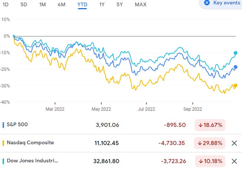The width and height of the screenshot is (242, 169).
Task: Click the S&P 500 blue color marker
Action: (3, 125)
